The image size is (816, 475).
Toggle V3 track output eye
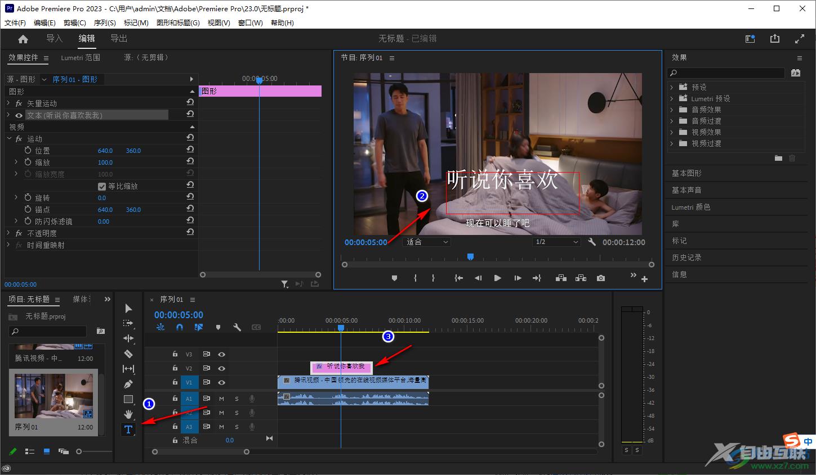[x=221, y=354]
